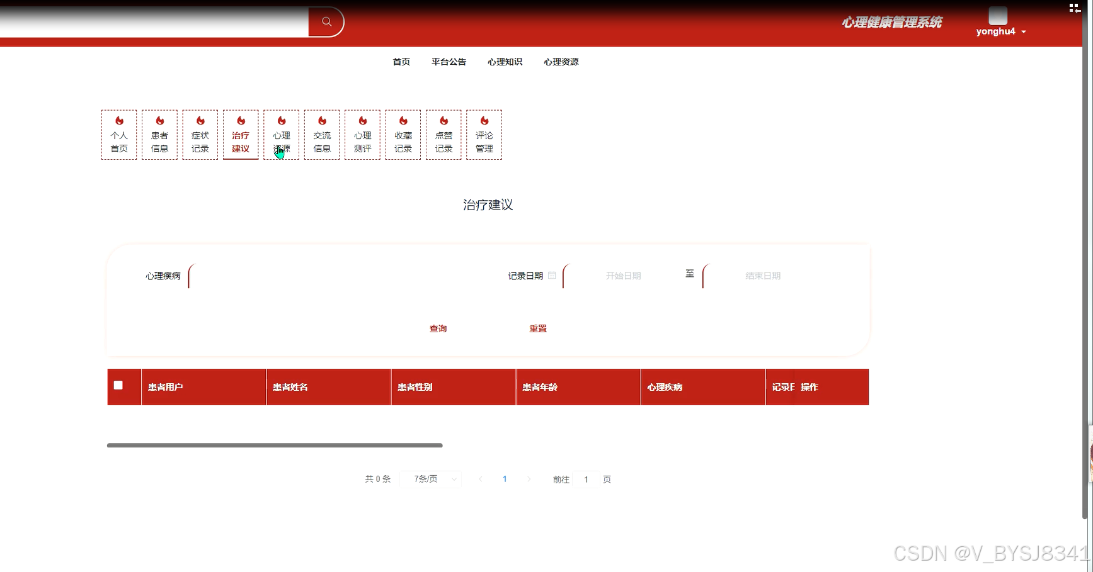Open 评论管理 flame icon tile
Viewport: 1093px width, 572px height.
coord(484,135)
